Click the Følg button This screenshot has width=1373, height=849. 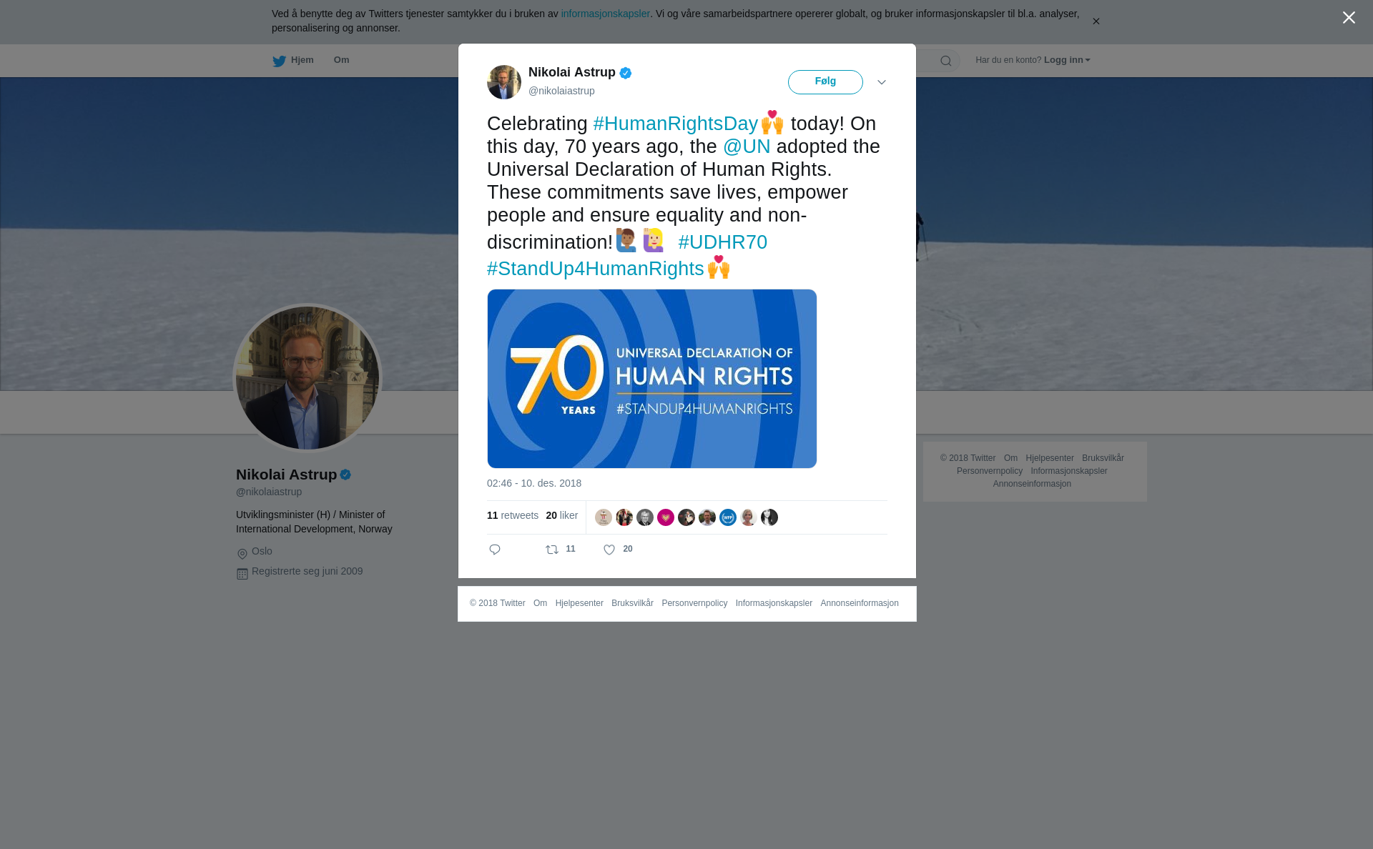pyautogui.click(x=825, y=82)
